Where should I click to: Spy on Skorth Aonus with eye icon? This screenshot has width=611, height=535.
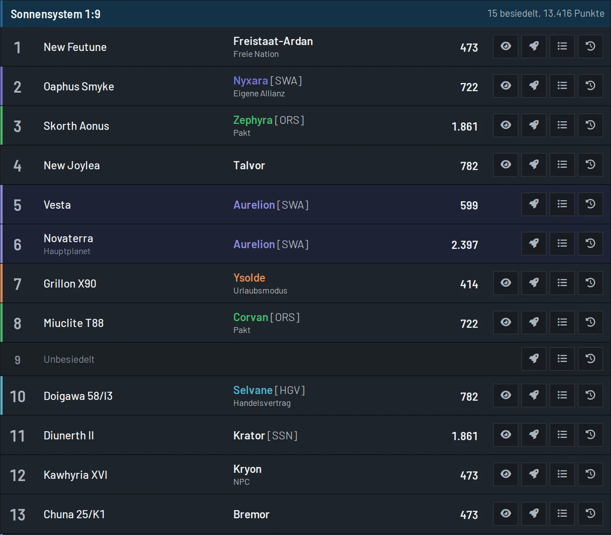click(506, 125)
